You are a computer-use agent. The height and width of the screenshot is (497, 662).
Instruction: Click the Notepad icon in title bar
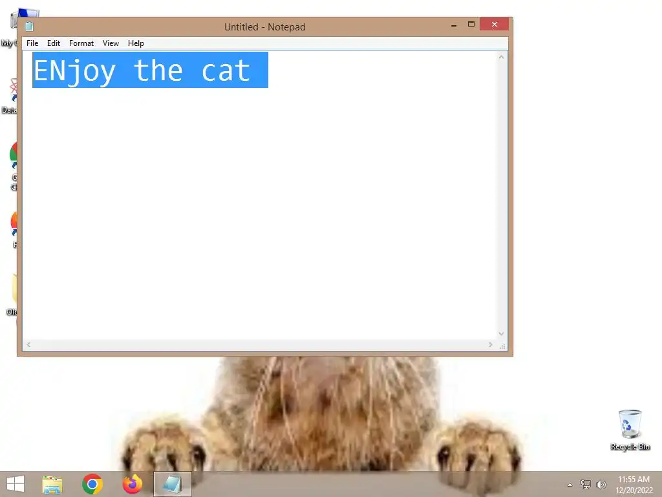(29, 27)
